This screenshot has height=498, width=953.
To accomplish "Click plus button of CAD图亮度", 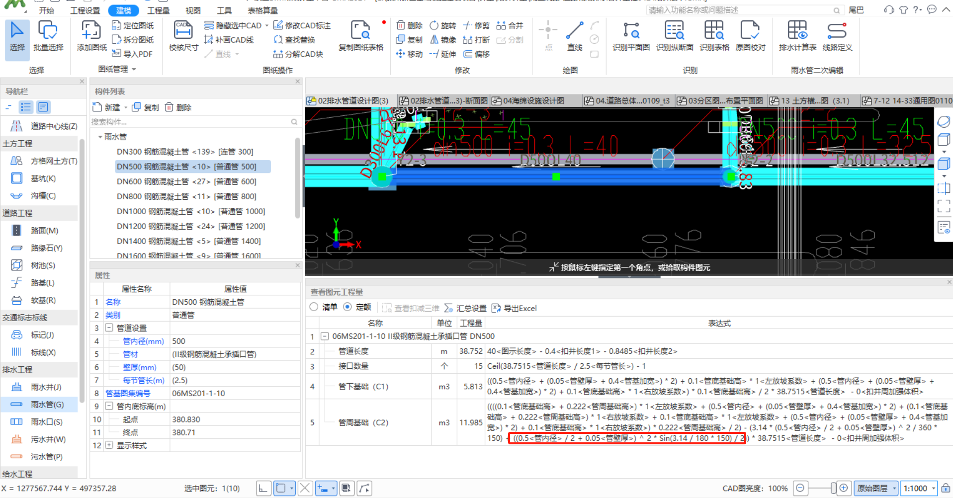I will coord(844,488).
